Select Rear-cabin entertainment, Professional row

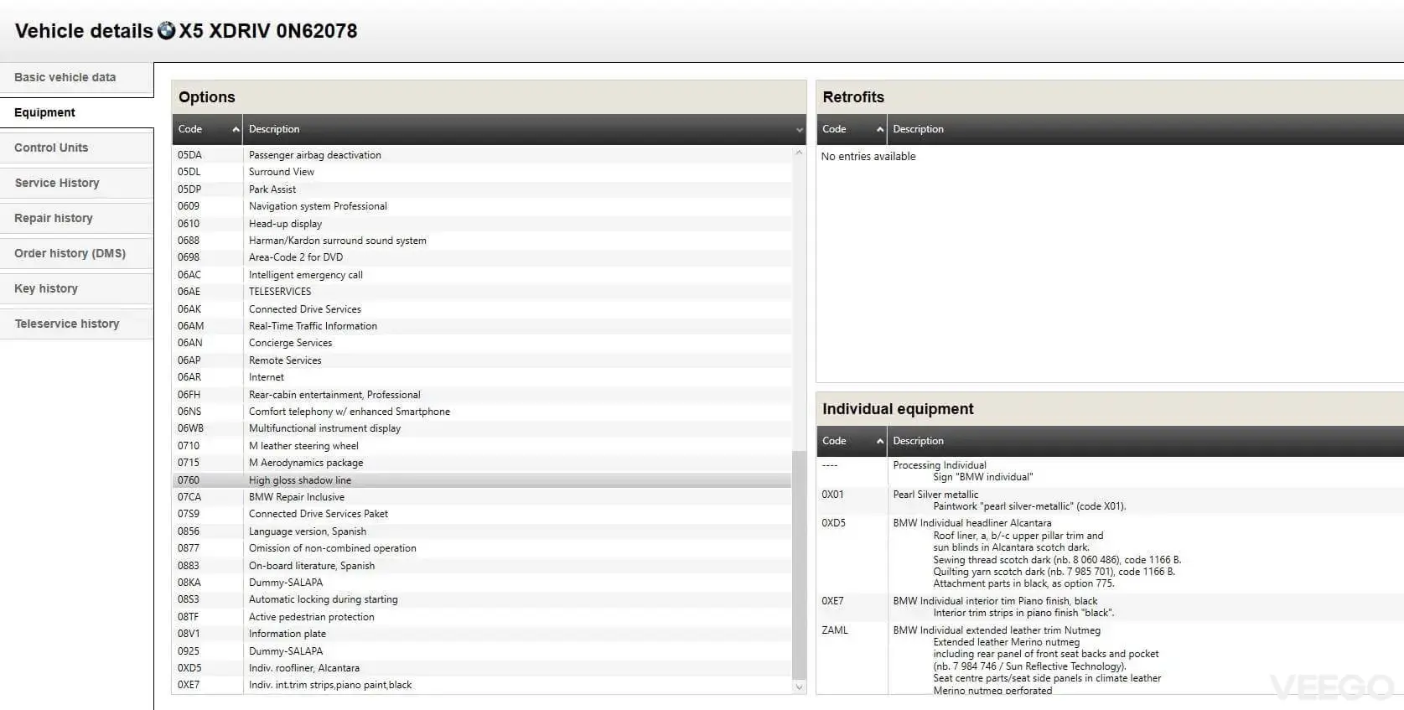482,395
